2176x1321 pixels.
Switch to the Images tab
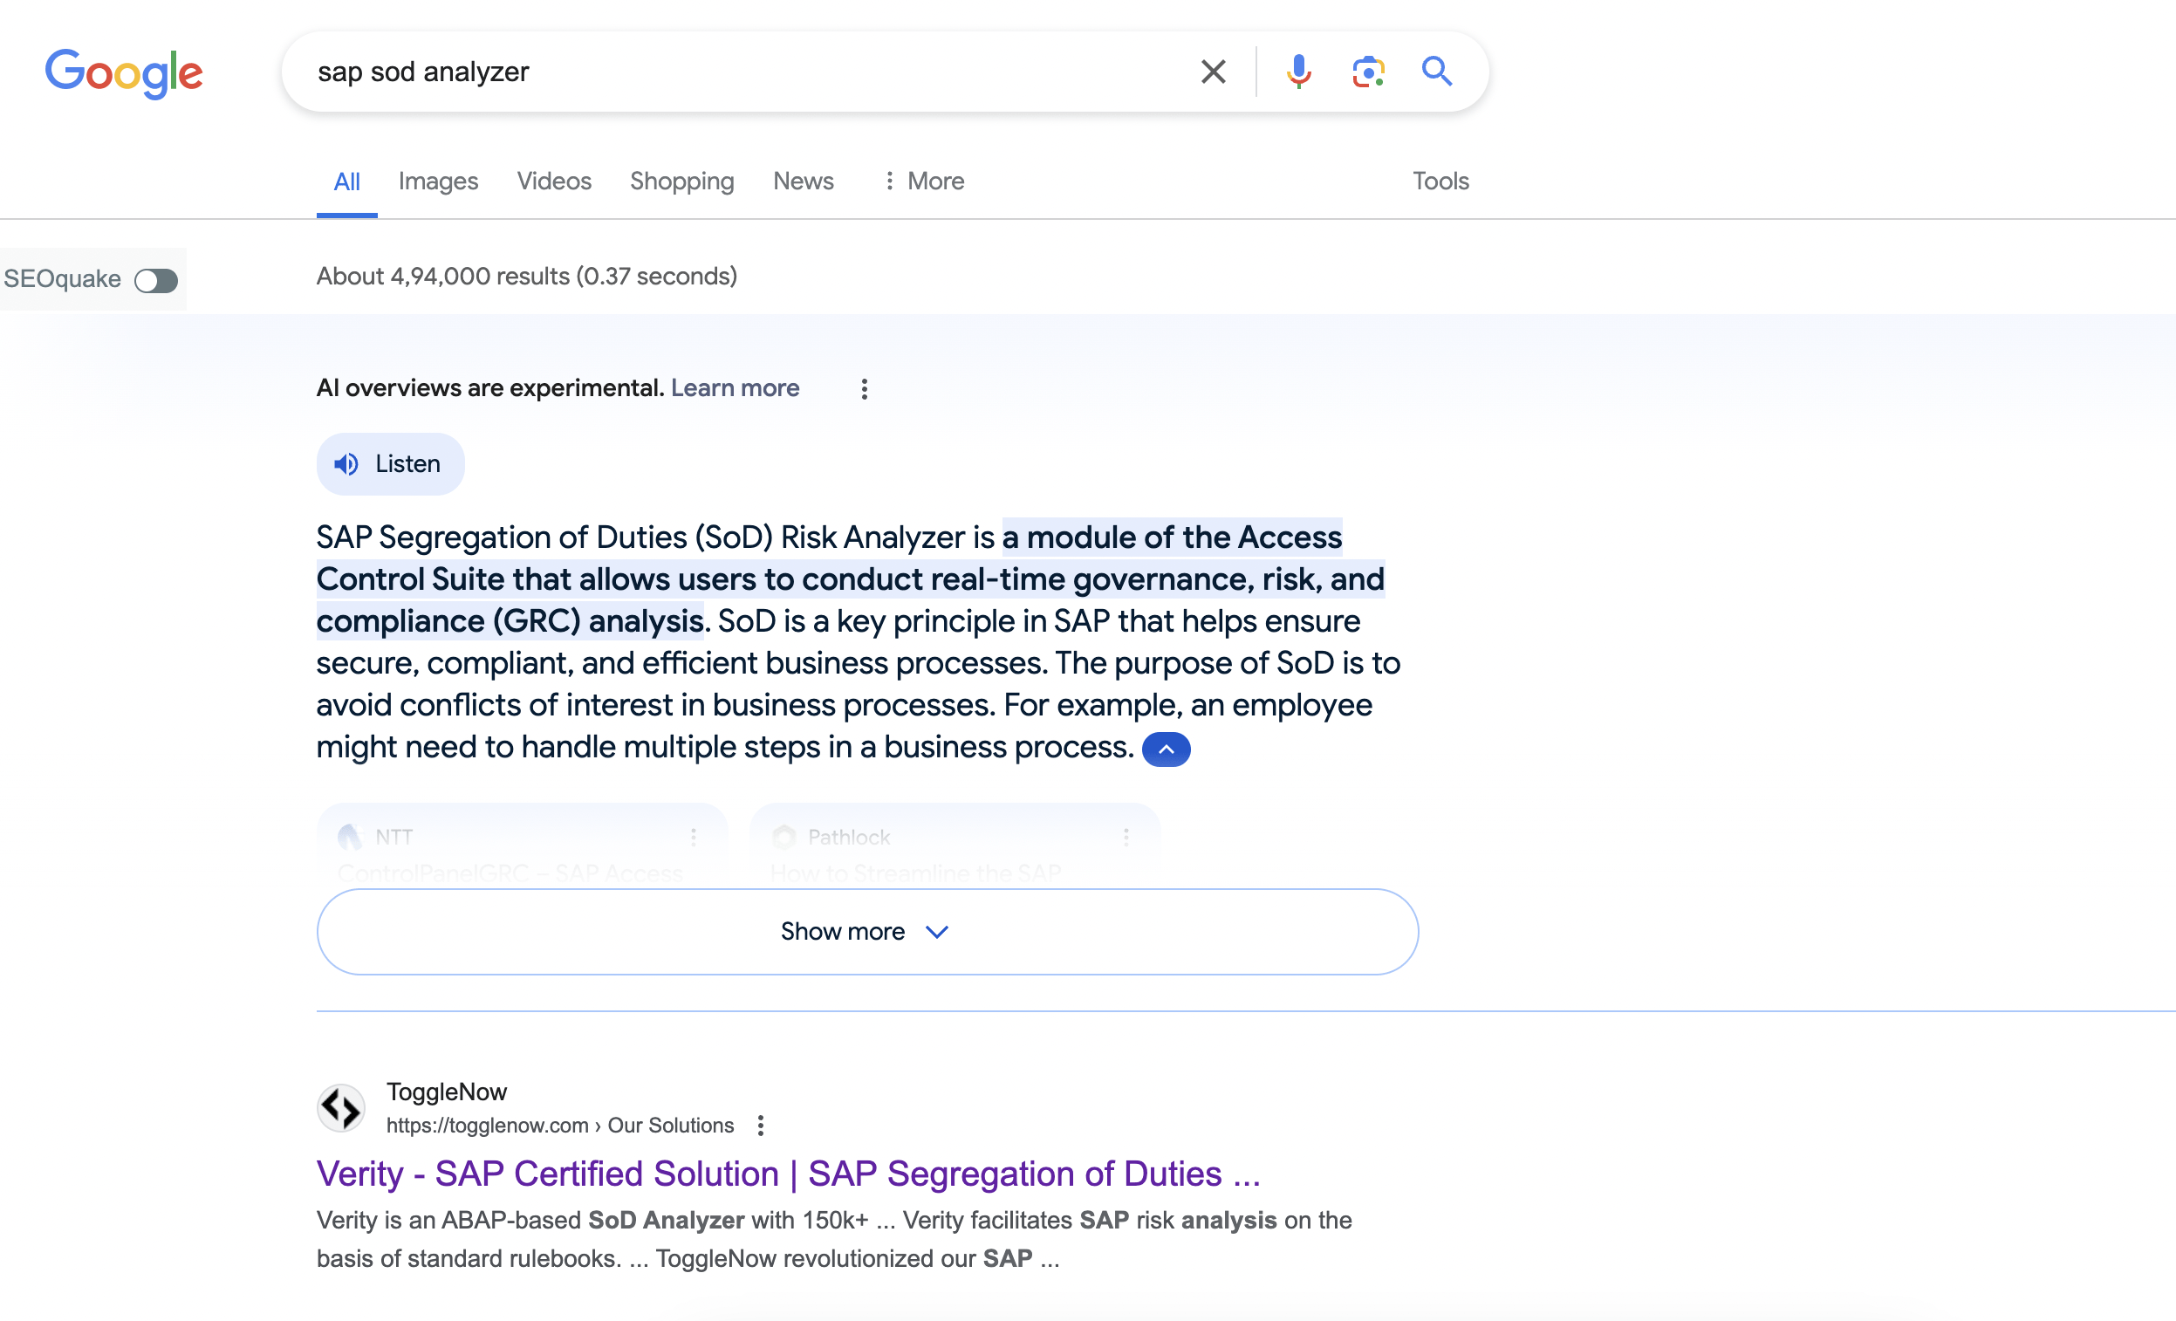[x=438, y=181]
